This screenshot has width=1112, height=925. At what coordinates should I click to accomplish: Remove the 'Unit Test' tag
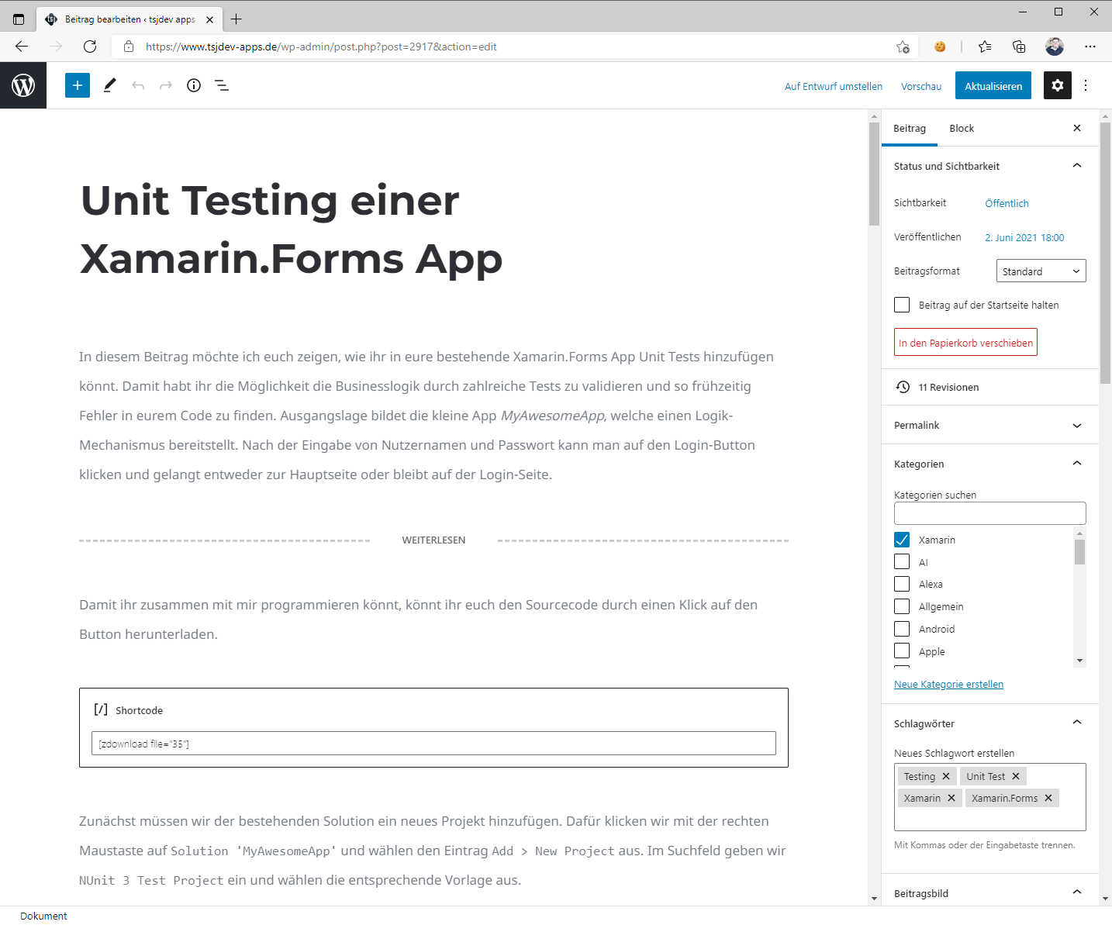coord(1016,776)
